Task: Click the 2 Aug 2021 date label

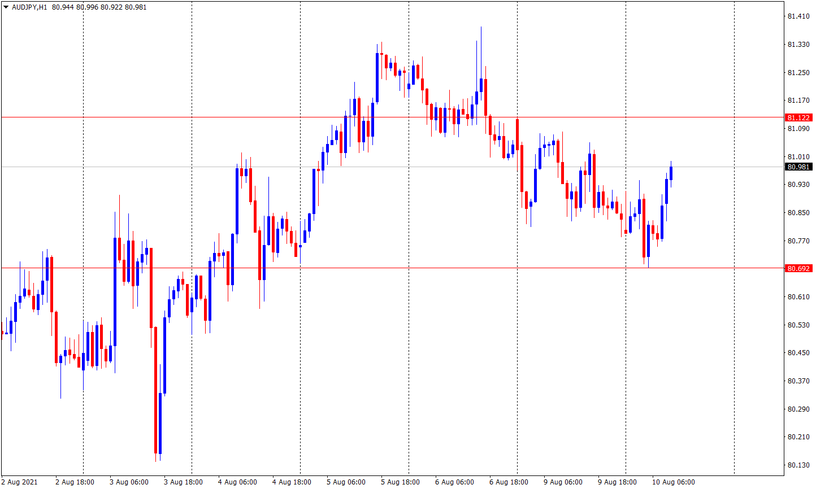Action: point(20,482)
